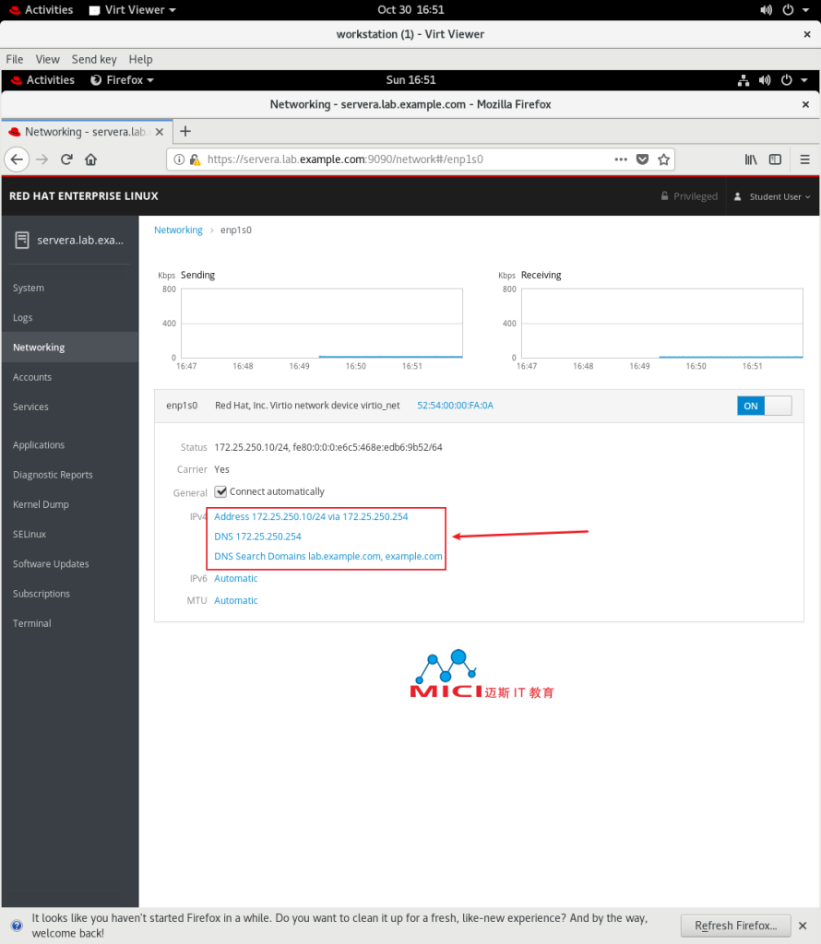Click the Networking - servera.lab browser tab
821x944 pixels.
[x=88, y=132]
